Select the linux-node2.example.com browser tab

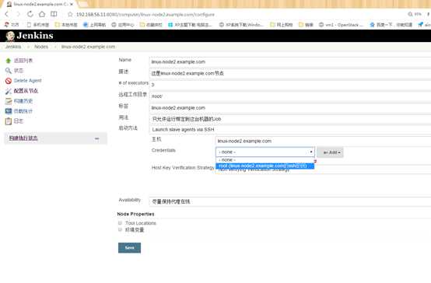(x=40, y=4)
